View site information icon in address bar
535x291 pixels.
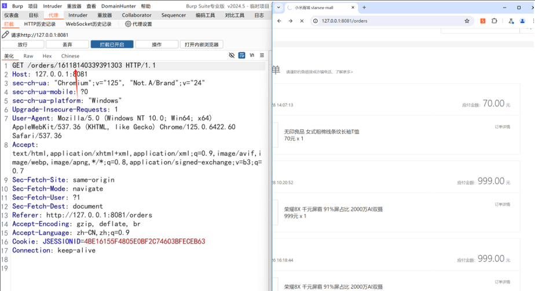tap(316, 21)
